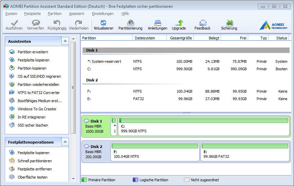Click the sidebar scroll down arrow

73,179
